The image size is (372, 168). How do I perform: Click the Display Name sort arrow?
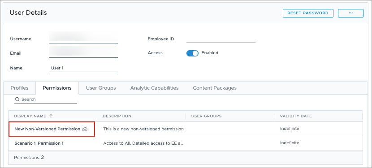pyautogui.click(x=51, y=116)
